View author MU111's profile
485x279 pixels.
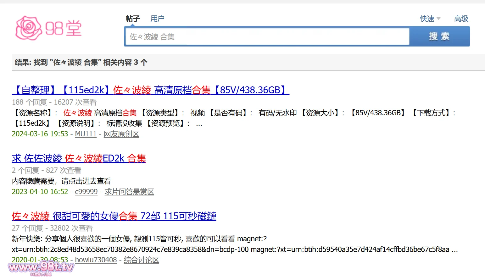click(x=86, y=134)
